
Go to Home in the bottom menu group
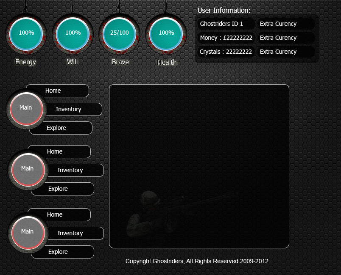click(59, 214)
